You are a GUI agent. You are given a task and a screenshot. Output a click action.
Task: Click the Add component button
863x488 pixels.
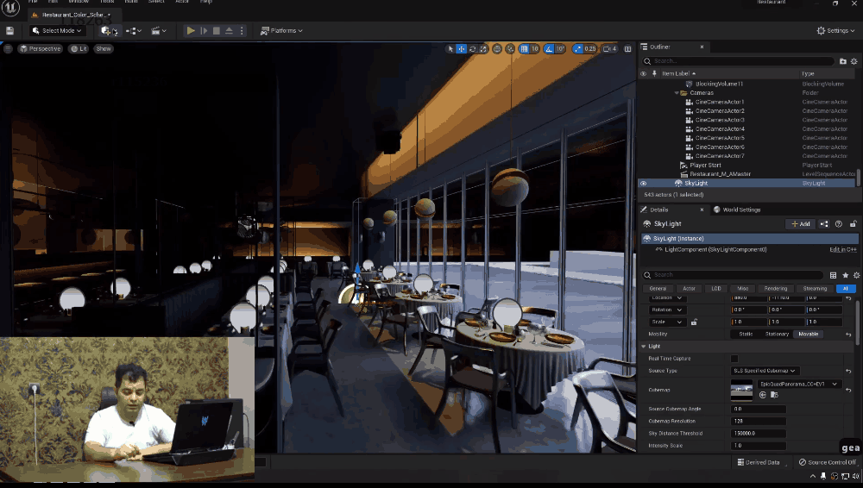(800, 224)
